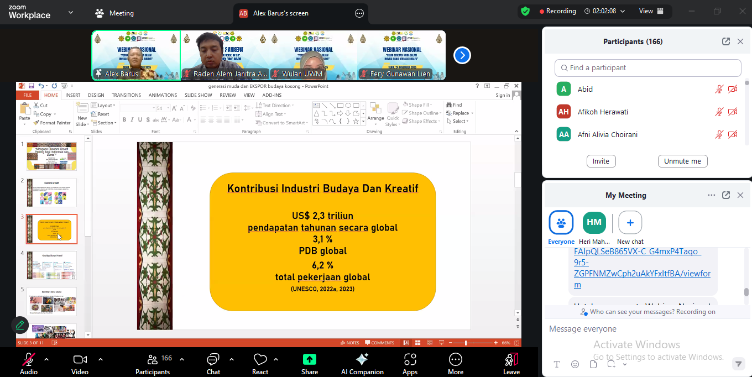Focus the Find a participant search field
Image resolution: width=752 pixels, height=377 pixels.
coord(647,68)
